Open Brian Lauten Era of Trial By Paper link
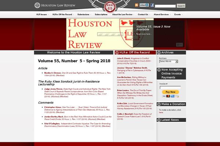Image resolution: width=220 pixels, height=146 pixels. (x=135, y=94)
